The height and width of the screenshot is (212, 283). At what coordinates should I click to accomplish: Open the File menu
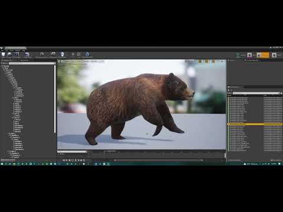(x=2, y=51)
